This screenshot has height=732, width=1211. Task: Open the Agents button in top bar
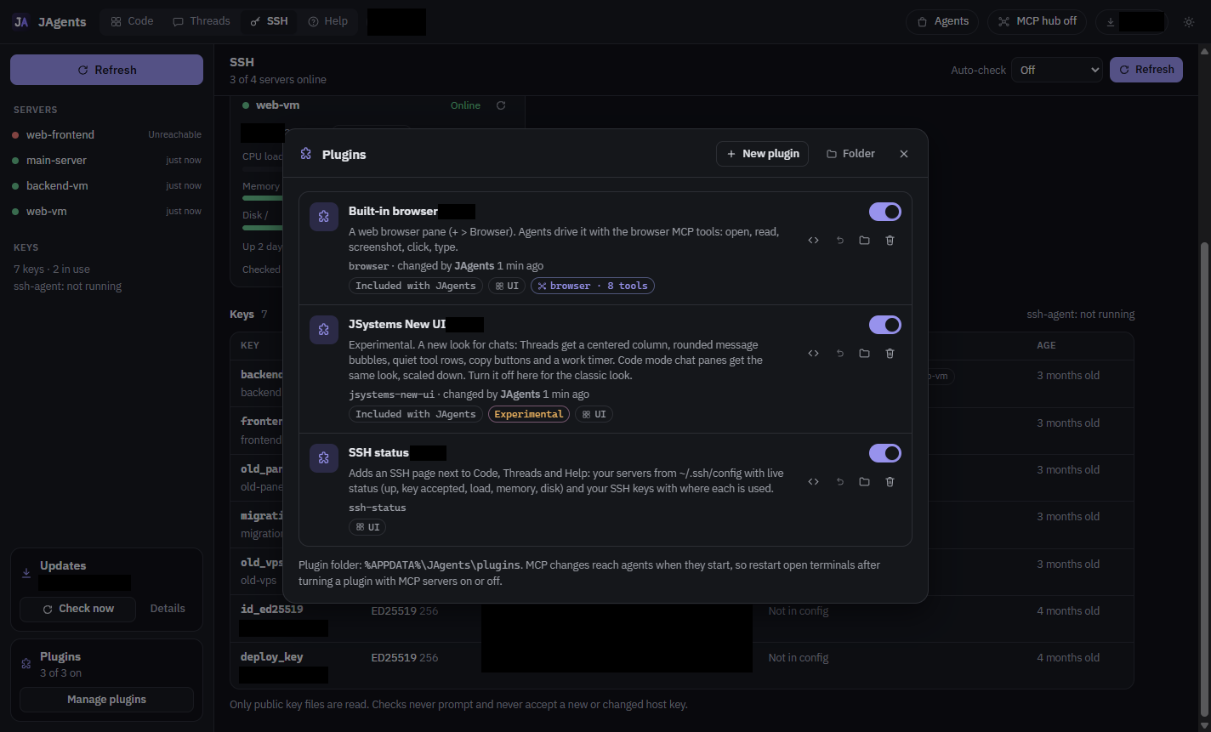942,22
